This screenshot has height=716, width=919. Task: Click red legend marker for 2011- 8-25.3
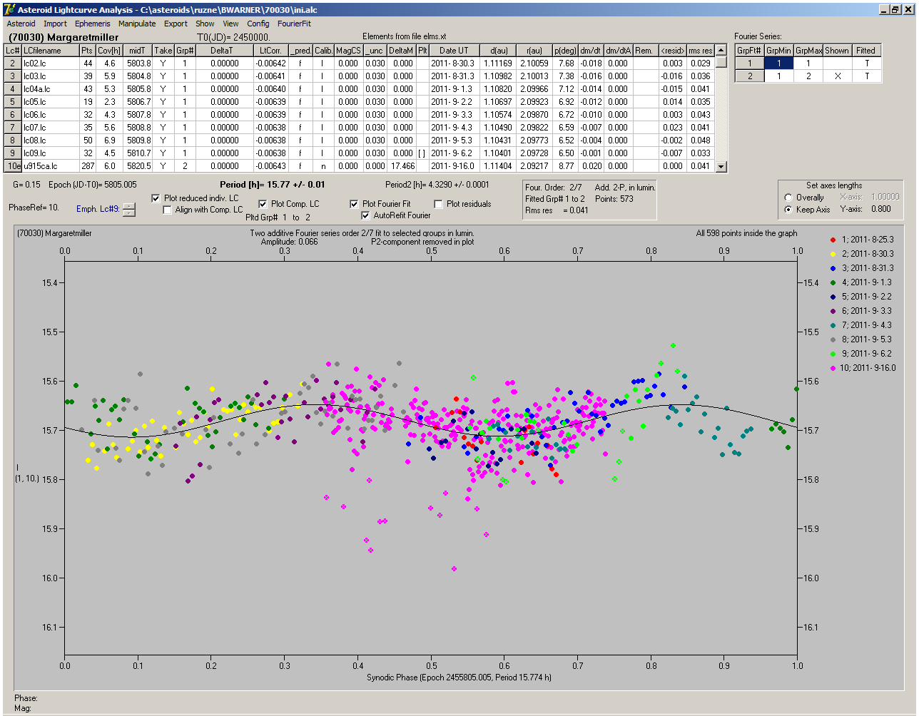pyautogui.click(x=833, y=240)
